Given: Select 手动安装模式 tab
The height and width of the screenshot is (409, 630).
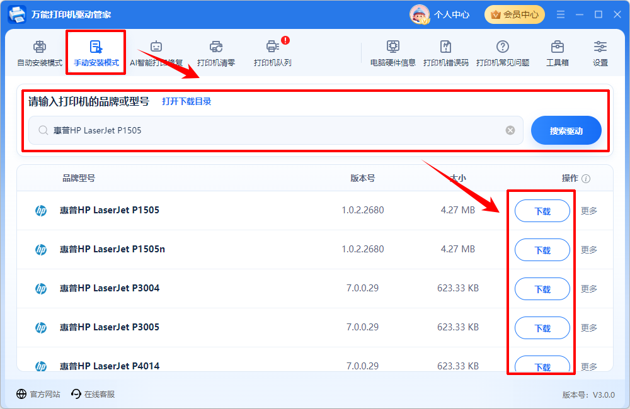Looking at the screenshot, I should pyautogui.click(x=96, y=53).
